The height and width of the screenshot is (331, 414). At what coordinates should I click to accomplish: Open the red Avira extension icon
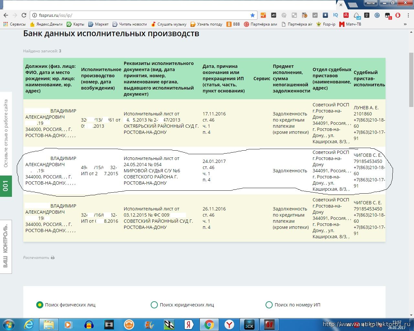click(346, 15)
